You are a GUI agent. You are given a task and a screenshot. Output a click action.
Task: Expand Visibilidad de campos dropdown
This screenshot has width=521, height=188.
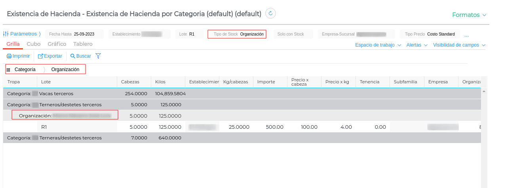(459, 45)
